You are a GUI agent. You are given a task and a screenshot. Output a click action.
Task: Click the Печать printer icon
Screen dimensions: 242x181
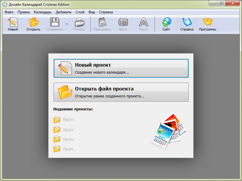click(79, 23)
